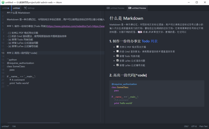Image resolution: width=209 pixels, height=129 pixels.
Task: Click 'class SomeClass:' line in editor
Action: 16,66
